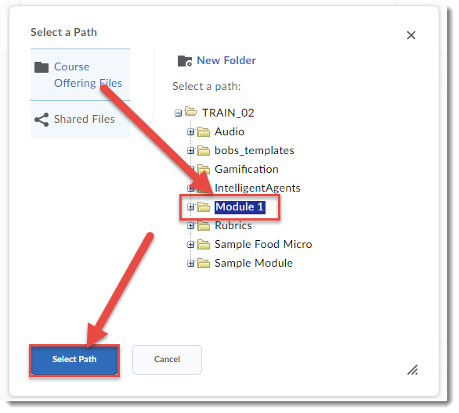Expand the Module 1 folder node
Image resolution: width=459 pixels, height=413 pixels.
(x=190, y=207)
